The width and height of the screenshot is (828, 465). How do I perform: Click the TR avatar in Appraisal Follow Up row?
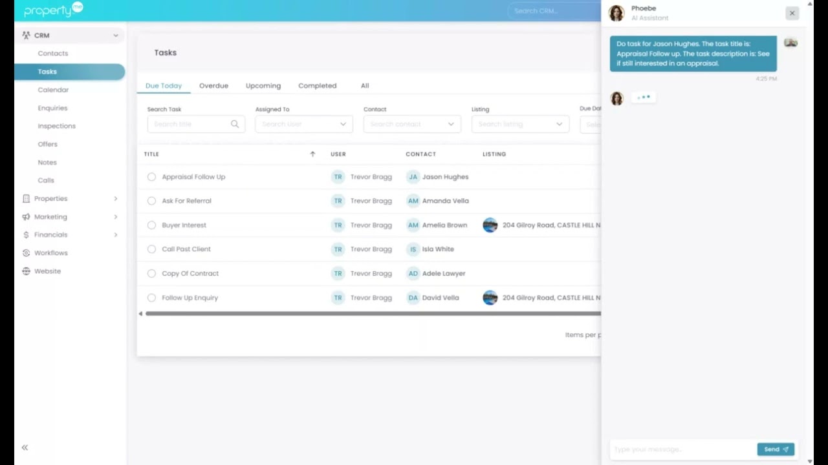(338, 177)
